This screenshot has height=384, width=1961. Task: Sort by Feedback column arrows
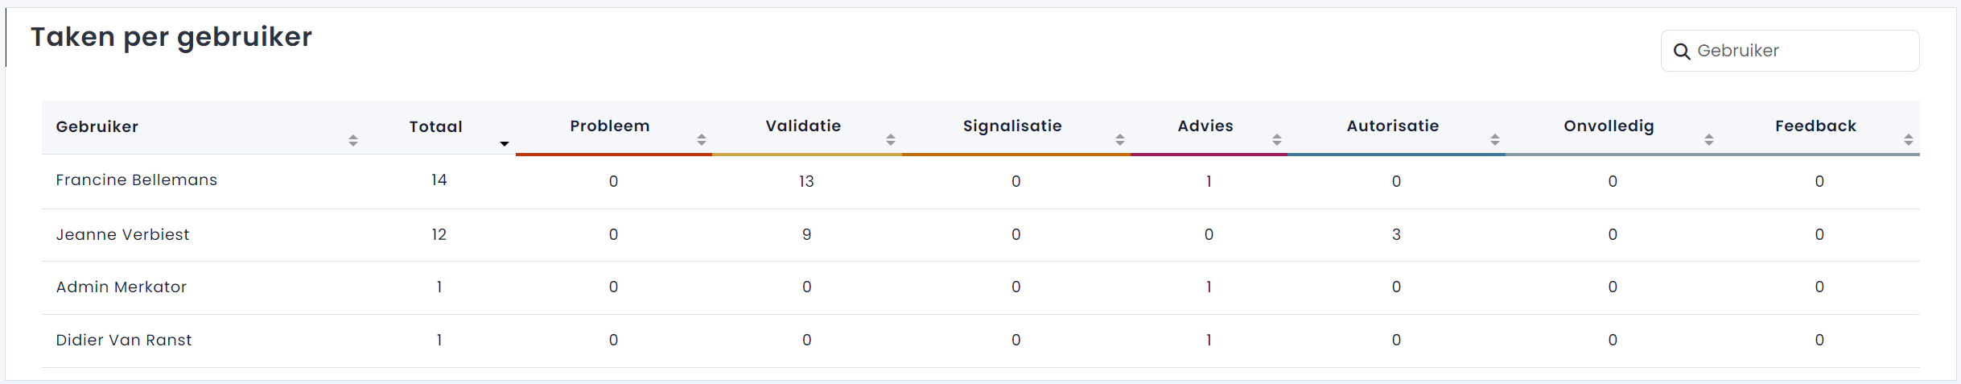(x=1909, y=139)
